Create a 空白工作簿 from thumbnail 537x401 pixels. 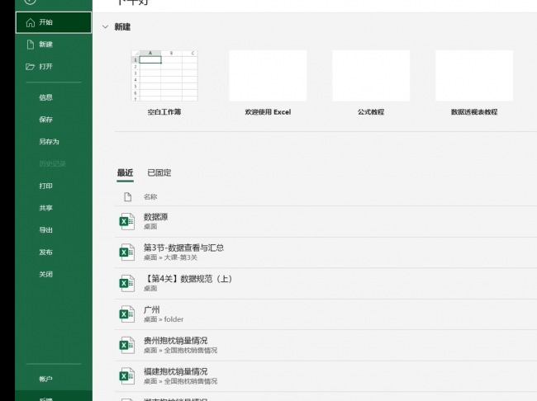(164, 76)
